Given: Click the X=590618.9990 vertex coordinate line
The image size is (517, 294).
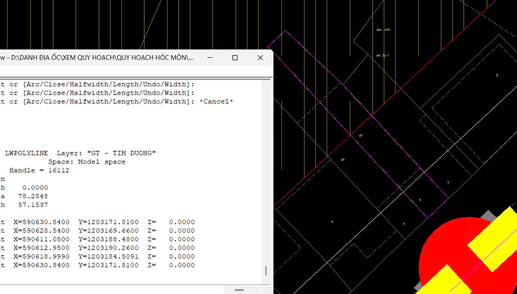Looking at the screenshot, I should pyautogui.click(x=97, y=257).
